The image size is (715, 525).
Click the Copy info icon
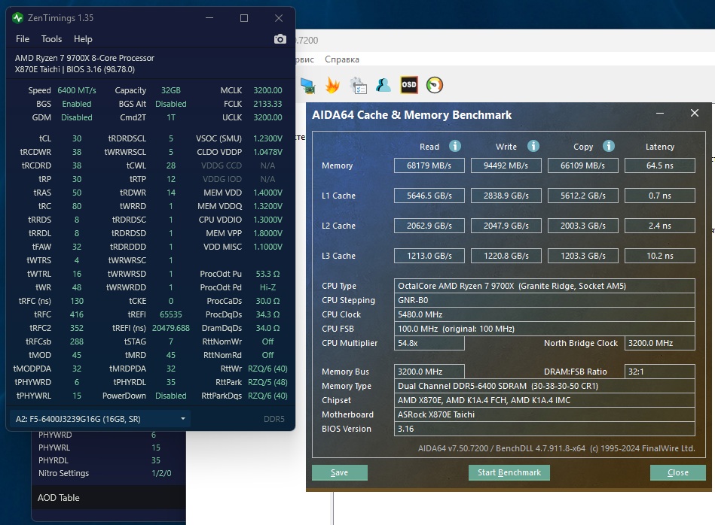pyautogui.click(x=608, y=146)
